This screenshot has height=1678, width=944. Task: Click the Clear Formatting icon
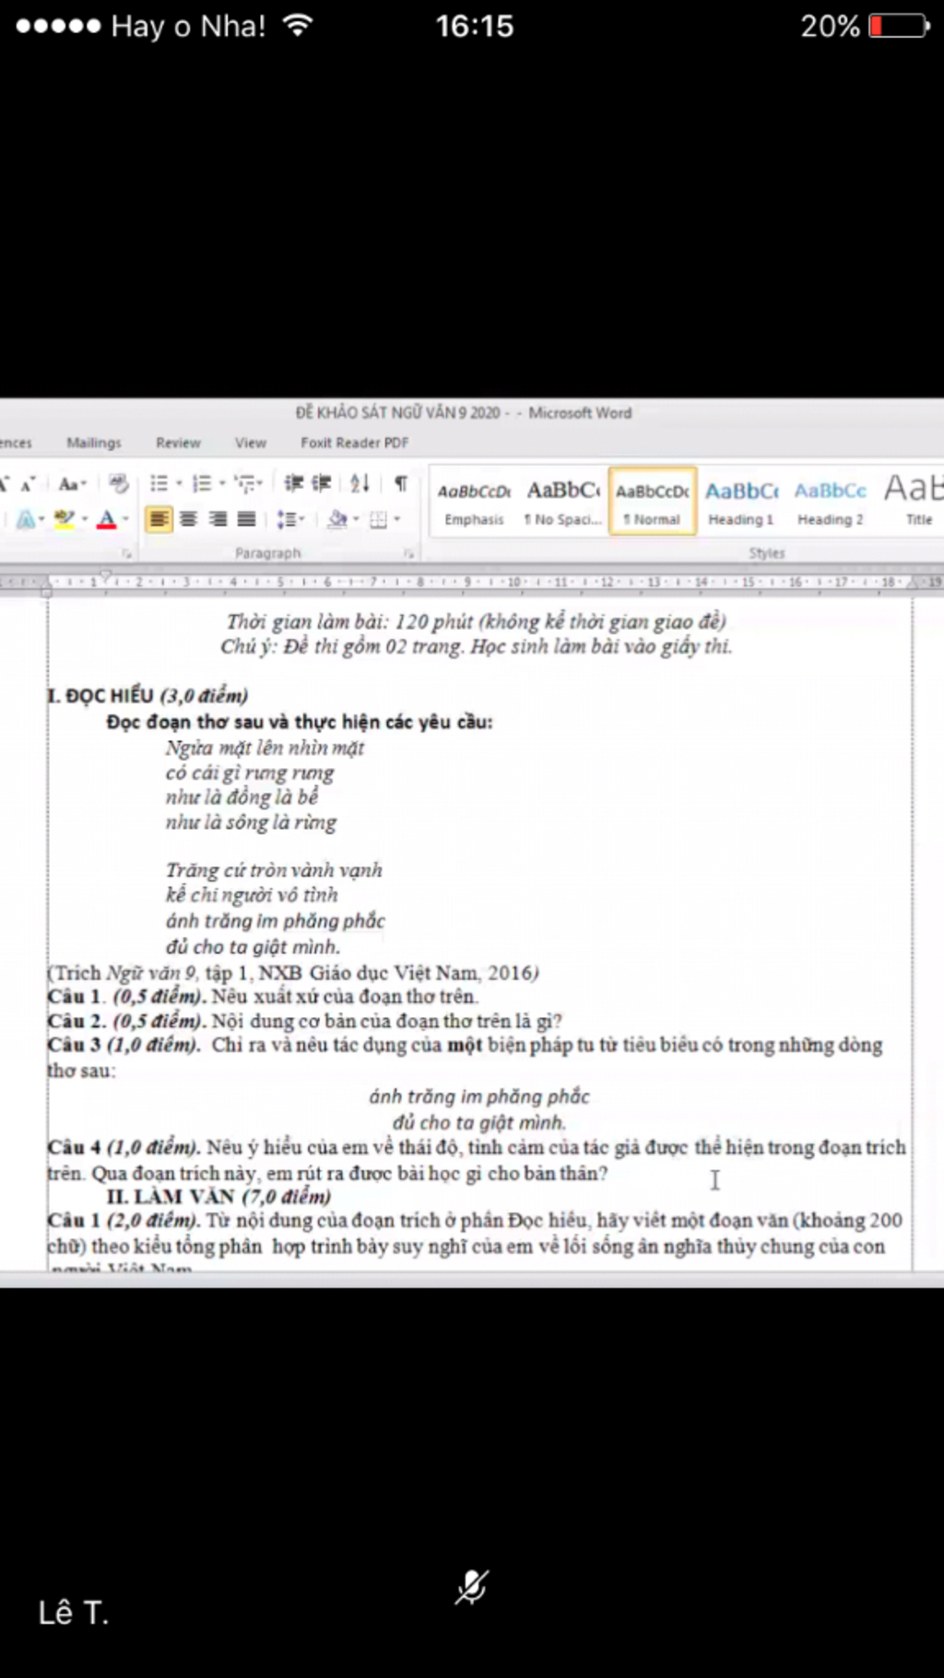tap(119, 483)
